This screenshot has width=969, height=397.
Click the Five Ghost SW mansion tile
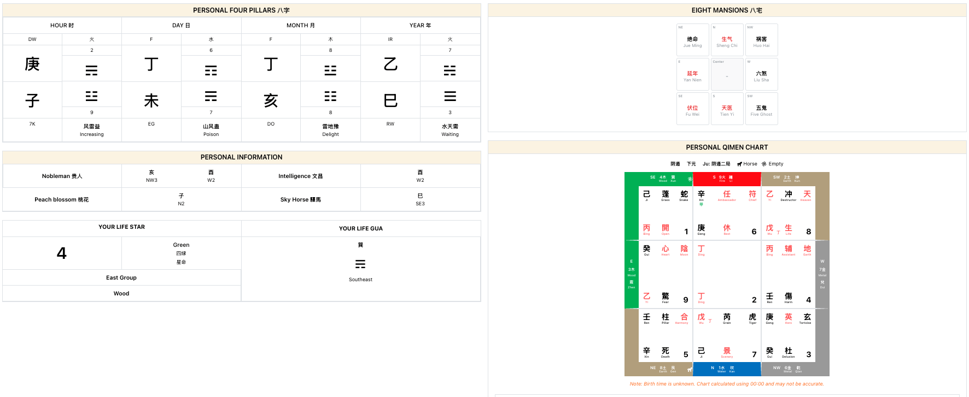tap(762, 109)
